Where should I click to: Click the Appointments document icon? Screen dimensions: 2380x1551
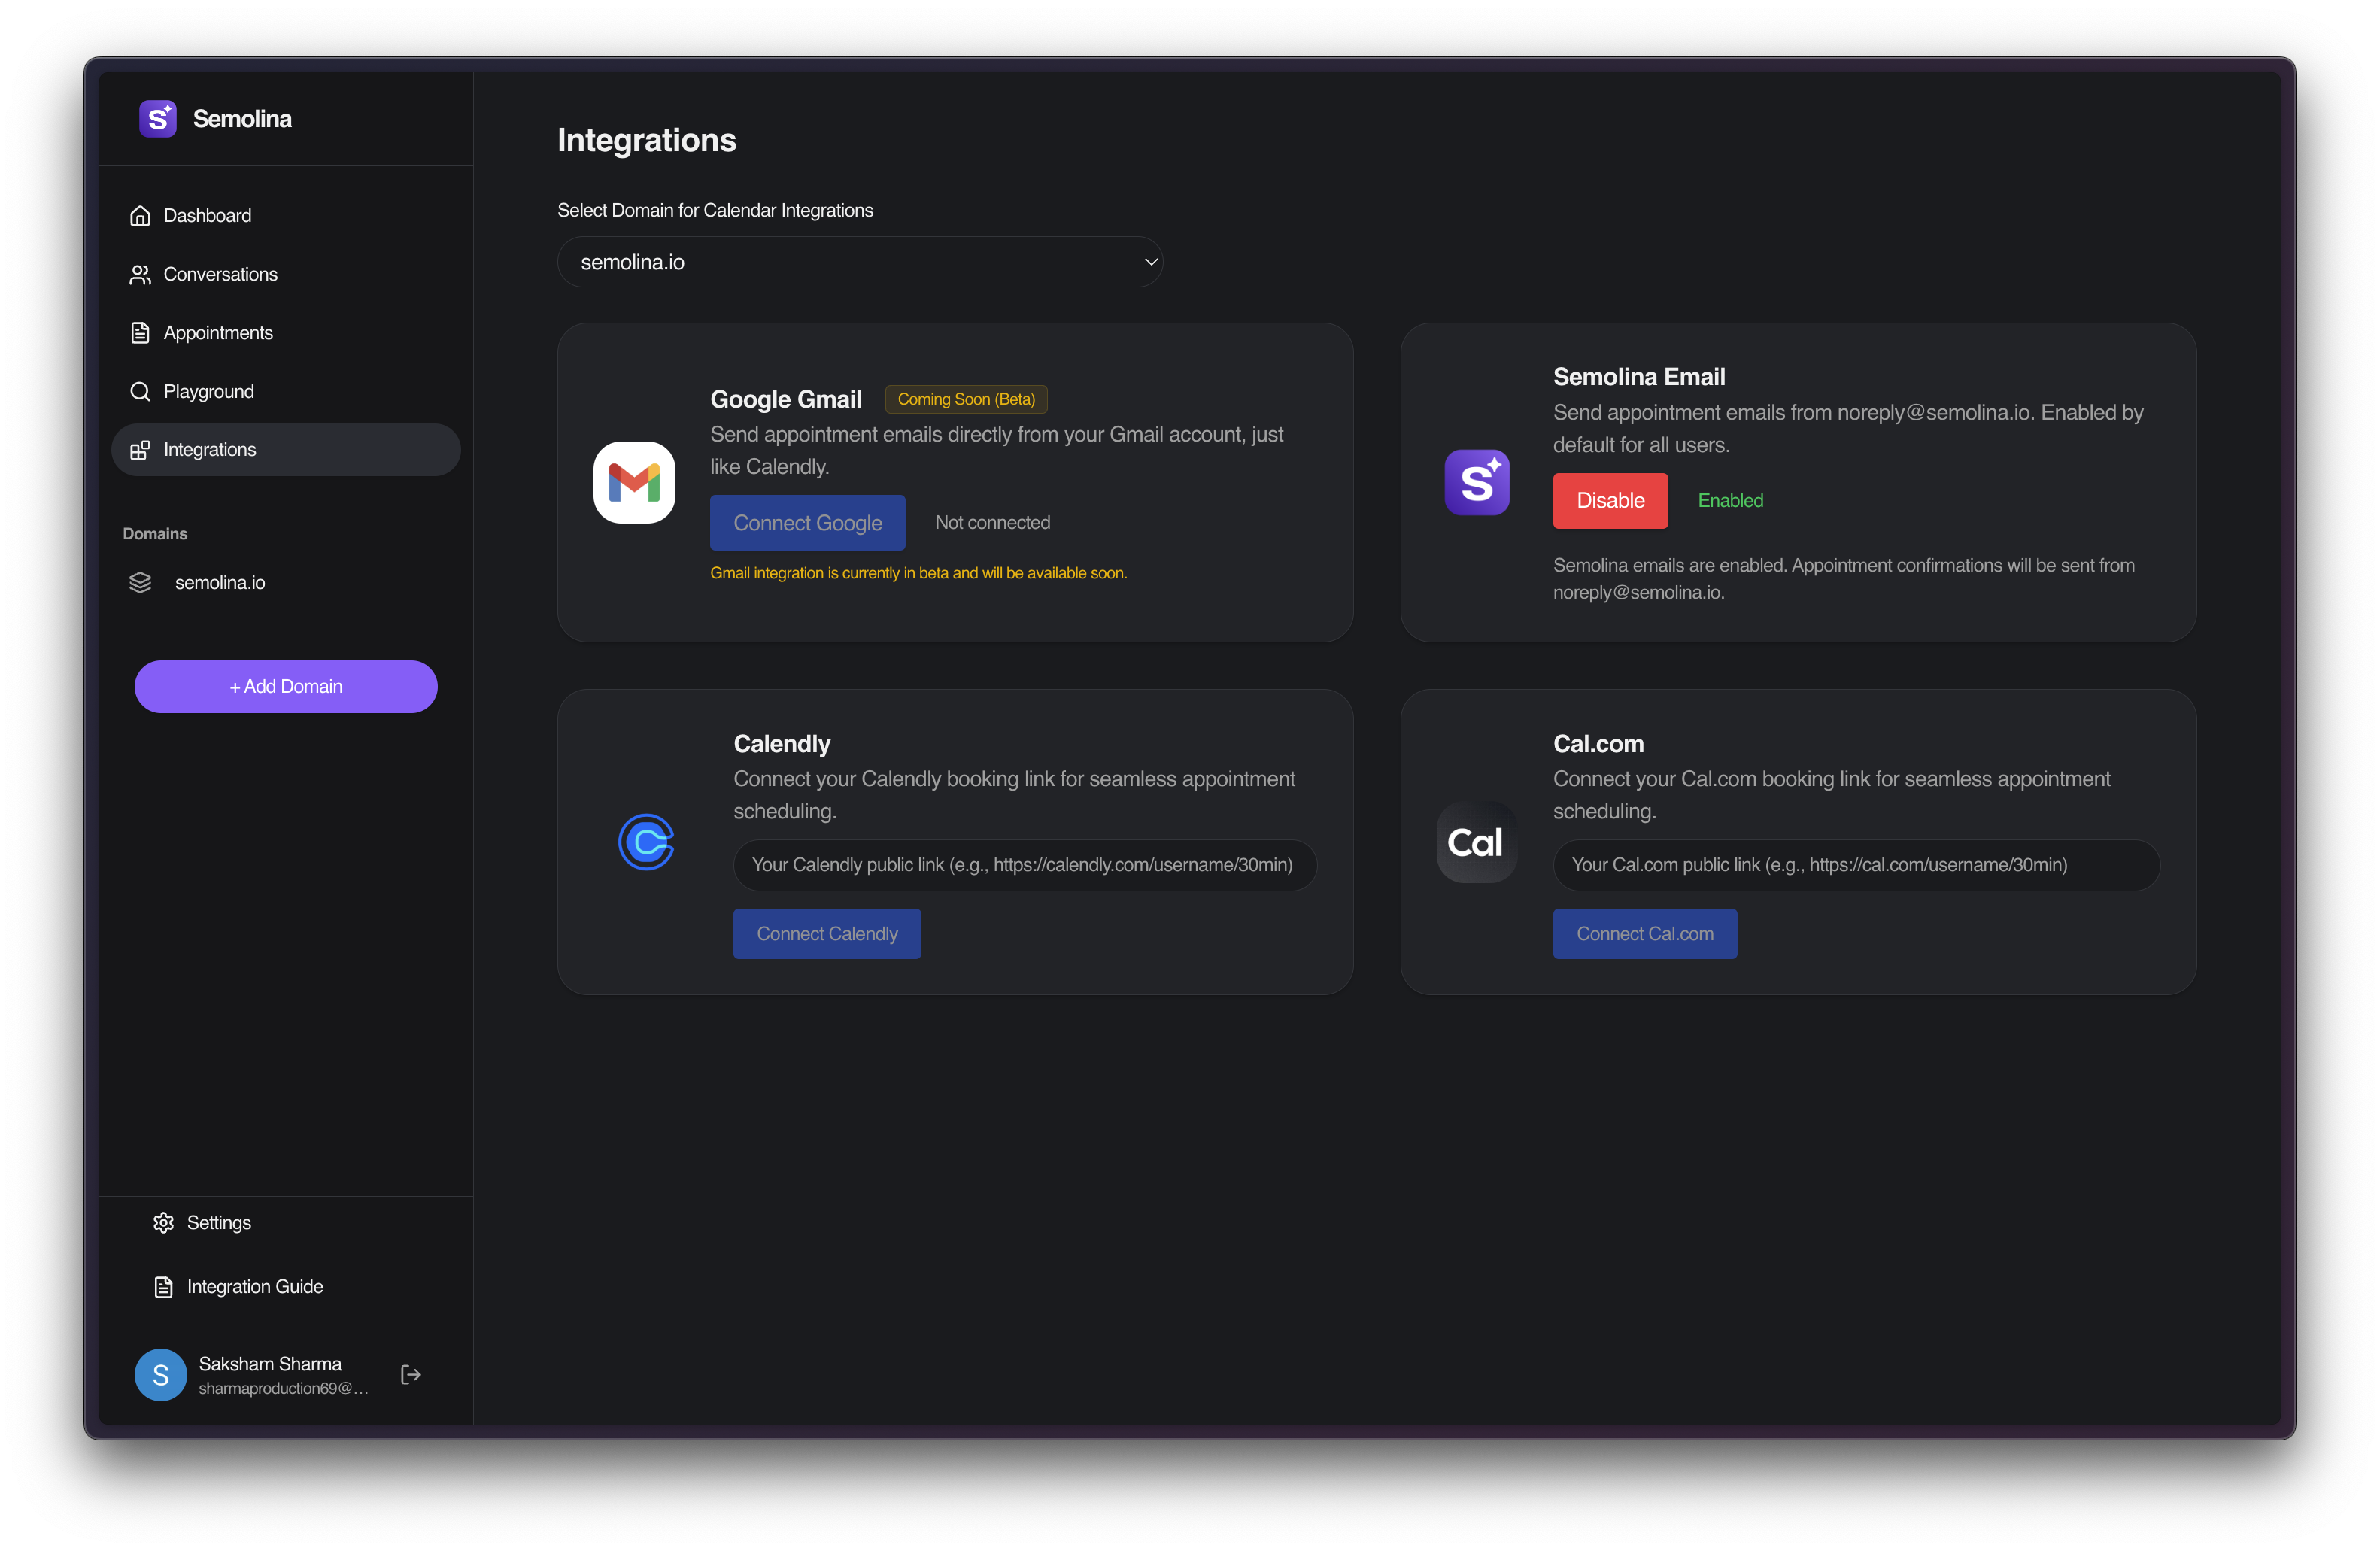point(140,333)
